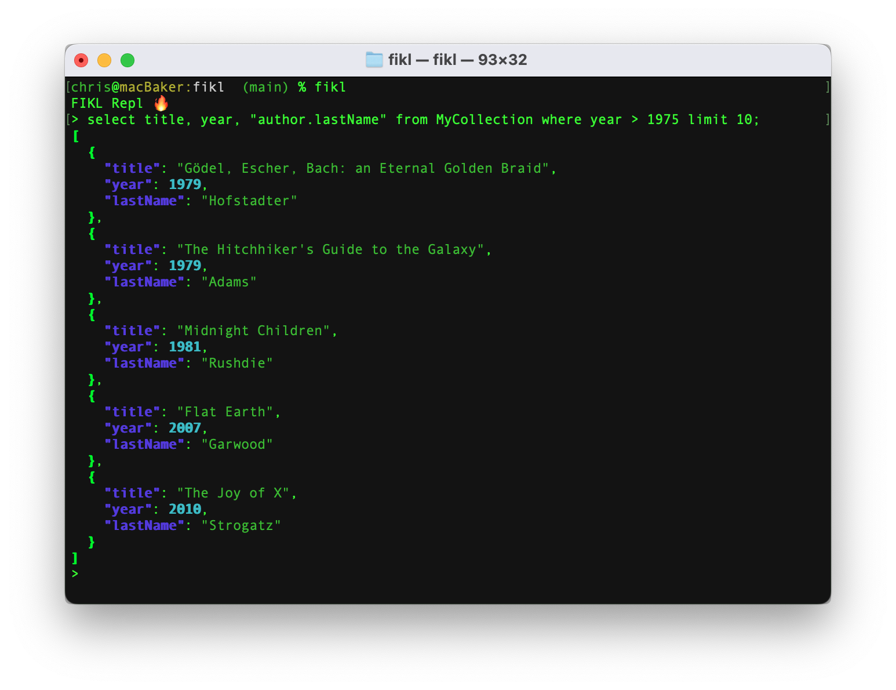Click the folder icon in the title bar
This screenshot has width=896, height=690.
[x=374, y=60]
